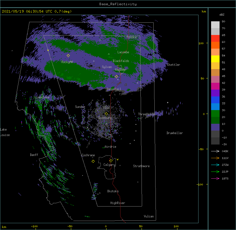236x230 pixels.
Task: Click the Didsbury label
Action: tap(105, 118)
